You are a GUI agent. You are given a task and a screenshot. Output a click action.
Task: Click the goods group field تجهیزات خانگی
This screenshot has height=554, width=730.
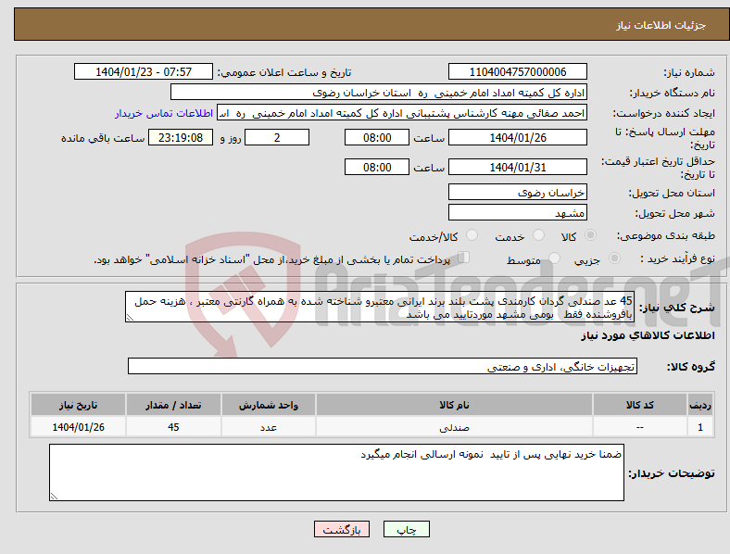coord(383,366)
